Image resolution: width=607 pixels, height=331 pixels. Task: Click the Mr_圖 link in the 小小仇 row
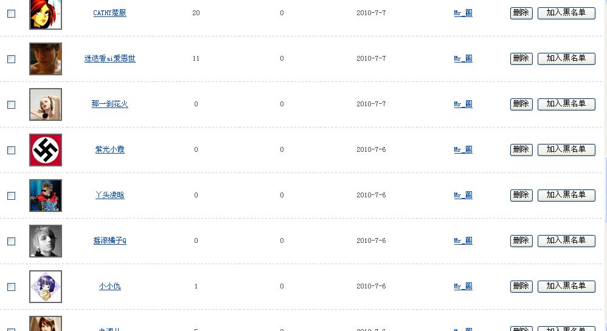[x=463, y=286]
